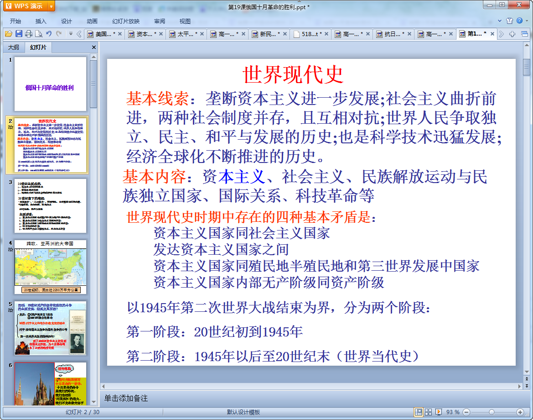
Task: Select slide 6 thumbnail with cathedral
Action: [50, 383]
